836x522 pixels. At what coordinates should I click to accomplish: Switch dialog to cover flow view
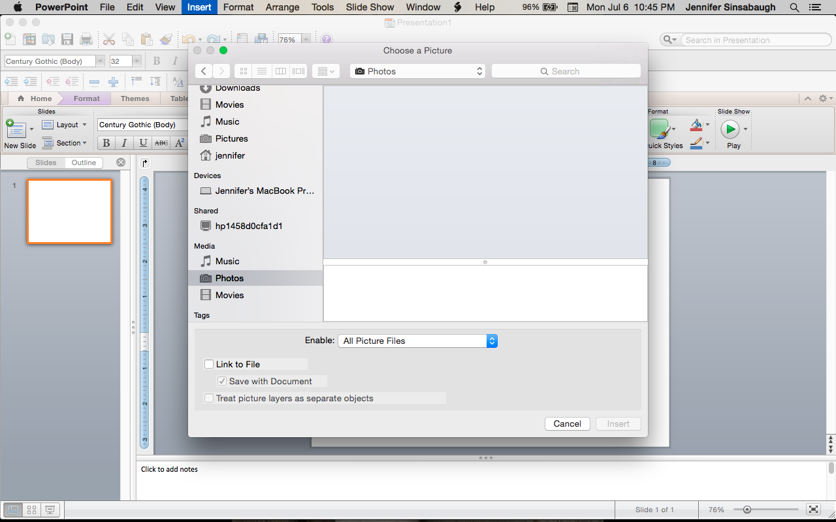pyautogui.click(x=298, y=71)
